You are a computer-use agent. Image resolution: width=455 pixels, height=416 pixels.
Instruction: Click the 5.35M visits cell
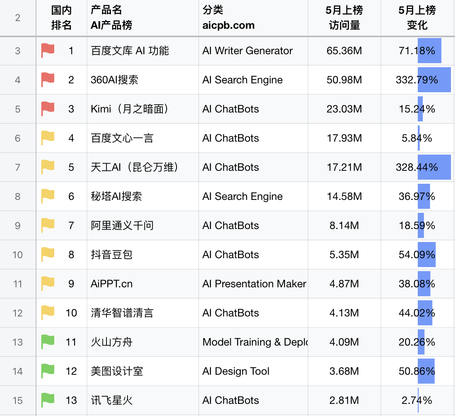344,255
